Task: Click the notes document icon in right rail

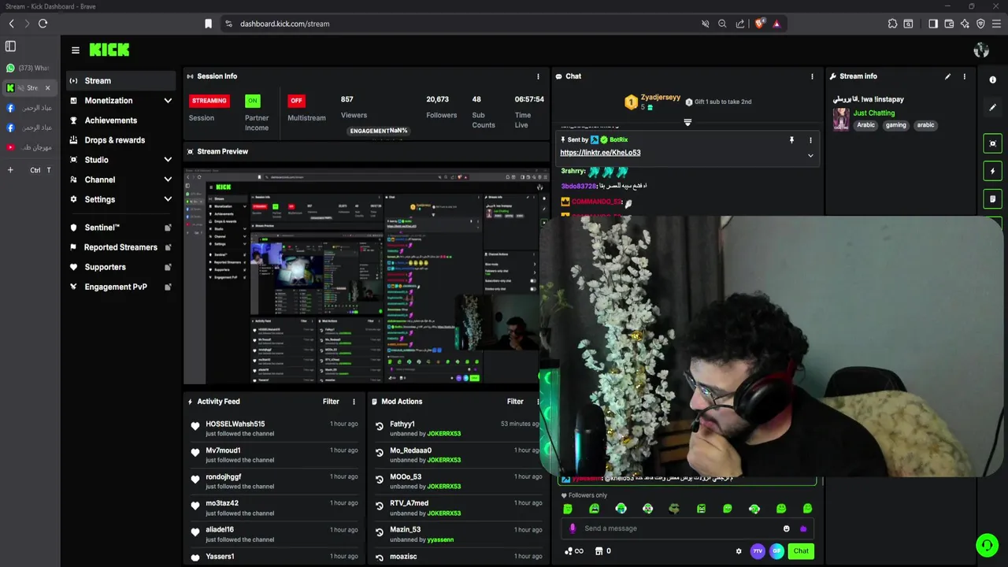Action: click(992, 198)
